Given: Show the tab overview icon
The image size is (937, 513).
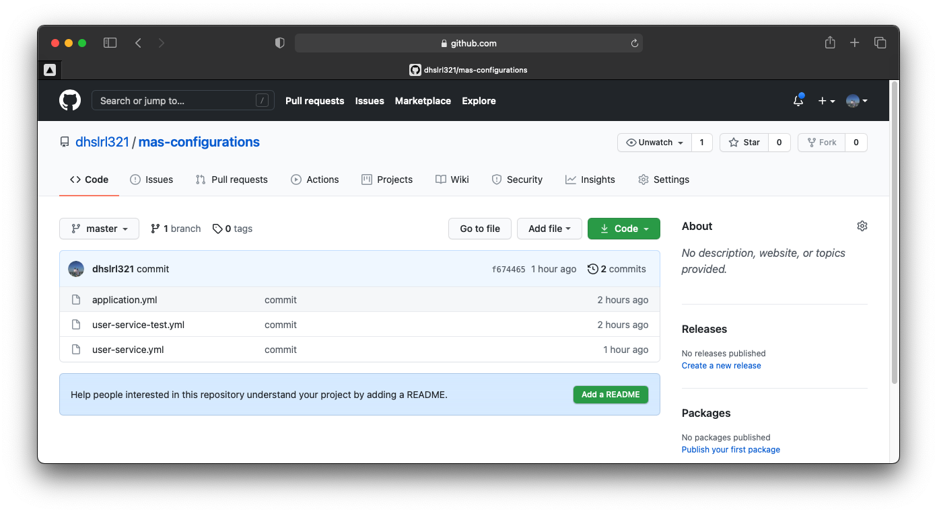Looking at the screenshot, I should pos(880,43).
